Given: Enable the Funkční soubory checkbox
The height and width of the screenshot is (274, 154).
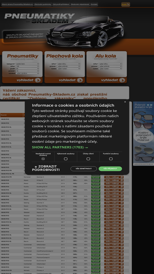Looking at the screenshot, I should [x=111, y=159].
